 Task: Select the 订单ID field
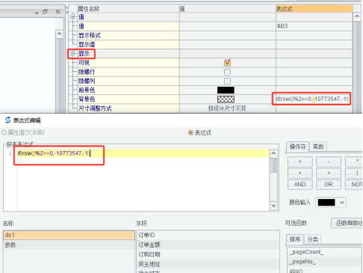click(x=208, y=235)
